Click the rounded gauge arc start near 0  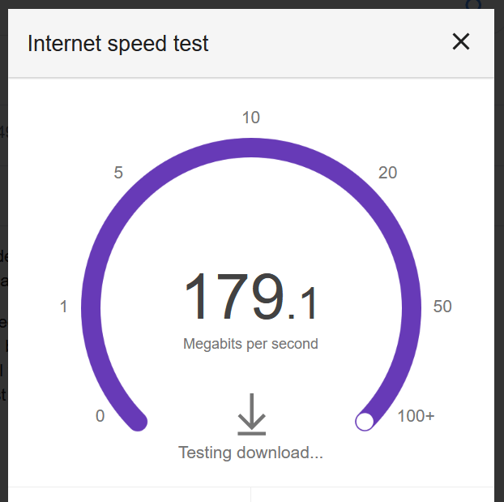tap(137, 420)
